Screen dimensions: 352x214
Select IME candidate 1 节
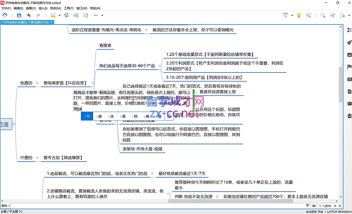click(87, 117)
